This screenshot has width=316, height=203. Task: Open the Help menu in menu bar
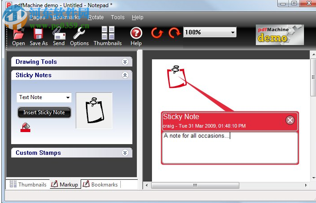point(138,17)
